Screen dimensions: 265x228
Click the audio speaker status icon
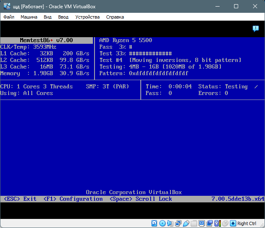(x=170, y=223)
